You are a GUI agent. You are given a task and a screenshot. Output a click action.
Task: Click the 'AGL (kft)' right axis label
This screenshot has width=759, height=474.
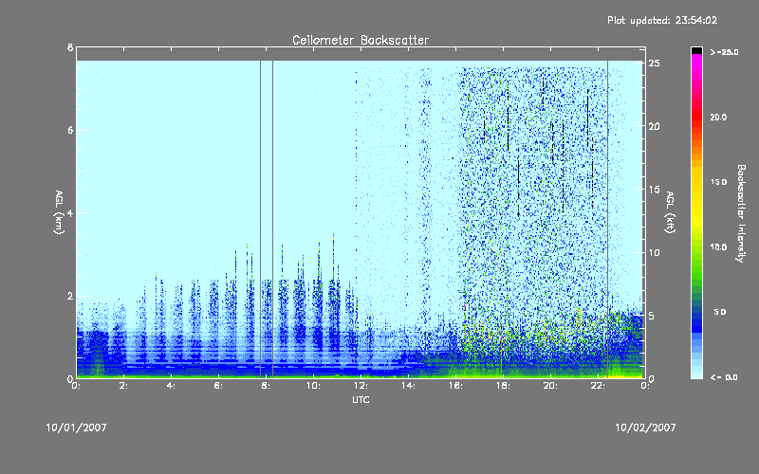tap(670, 212)
